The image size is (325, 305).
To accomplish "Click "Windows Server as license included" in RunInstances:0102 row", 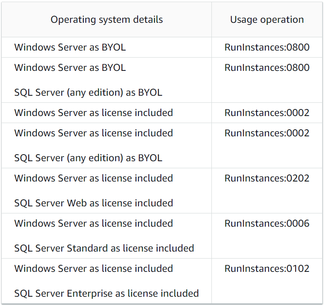I will click(94, 269).
